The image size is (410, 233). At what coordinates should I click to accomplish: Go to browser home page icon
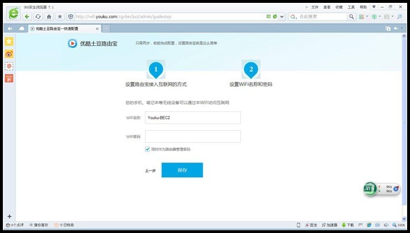49,17
